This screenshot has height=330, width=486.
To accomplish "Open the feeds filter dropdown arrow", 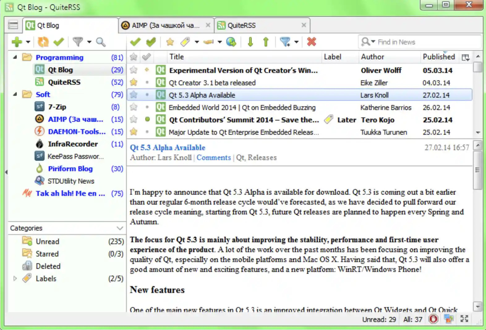I will click(89, 42).
